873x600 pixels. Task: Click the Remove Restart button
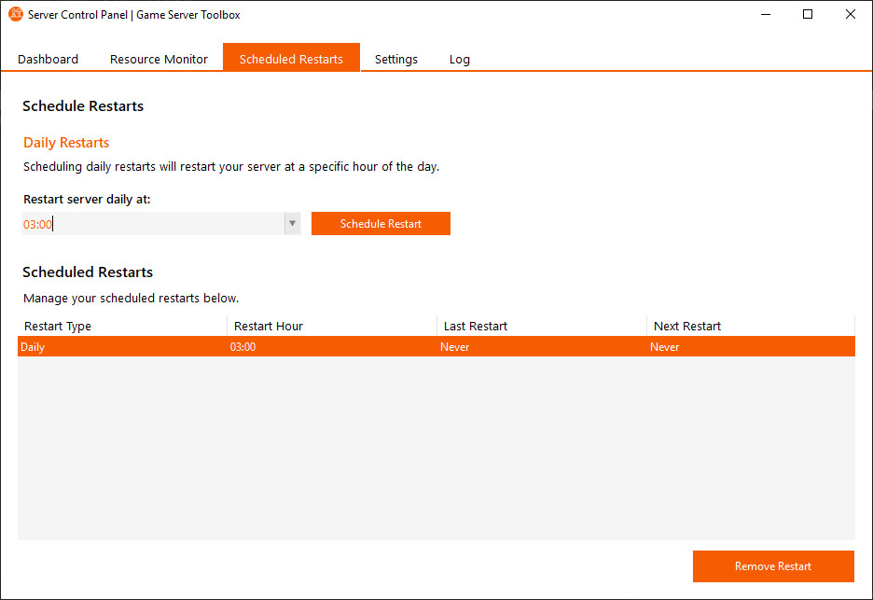[x=772, y=565]
